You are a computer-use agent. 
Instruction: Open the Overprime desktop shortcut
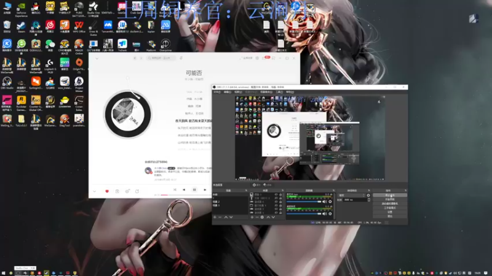coord(165,45)
